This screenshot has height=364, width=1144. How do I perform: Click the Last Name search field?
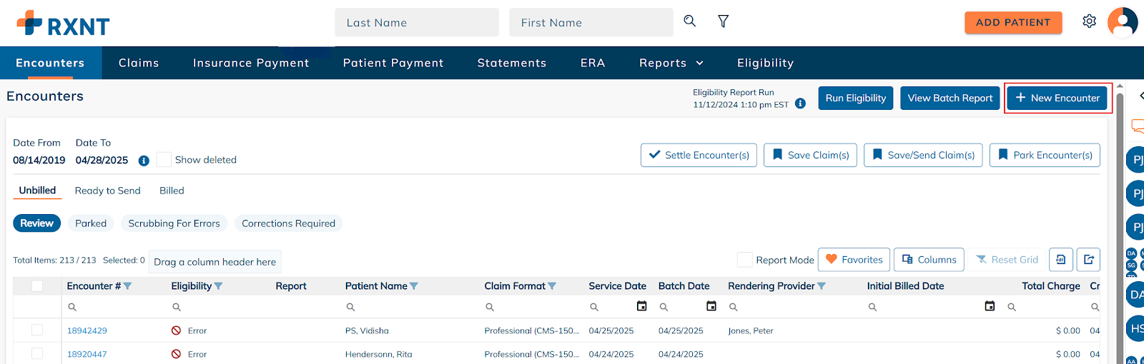417,23
